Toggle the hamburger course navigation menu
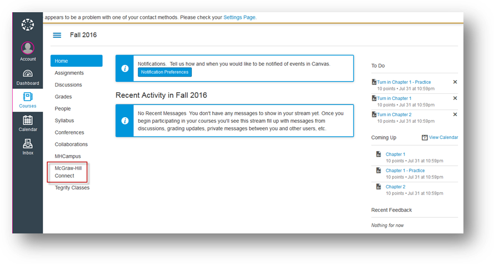 pyautogui.click(x=57, y=35)
